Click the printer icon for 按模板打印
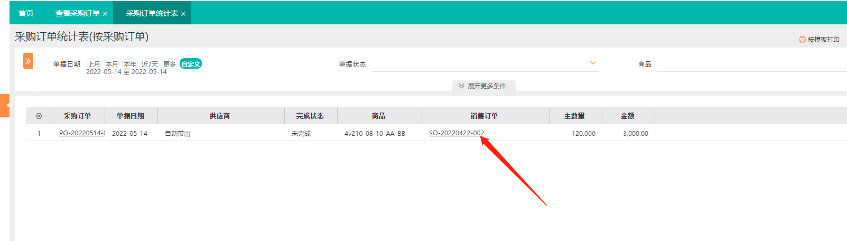The width and height of the screenshot is (847, 241). pos(802,40)
